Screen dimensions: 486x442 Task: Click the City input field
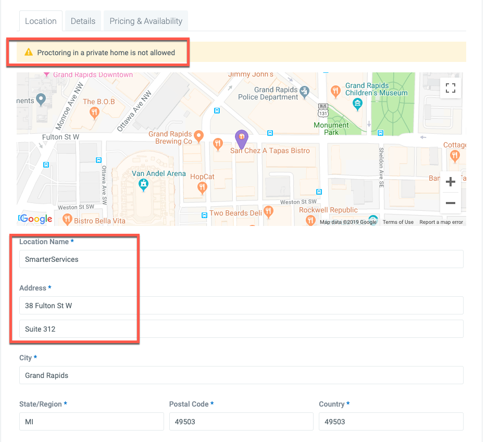coord(241,375)
